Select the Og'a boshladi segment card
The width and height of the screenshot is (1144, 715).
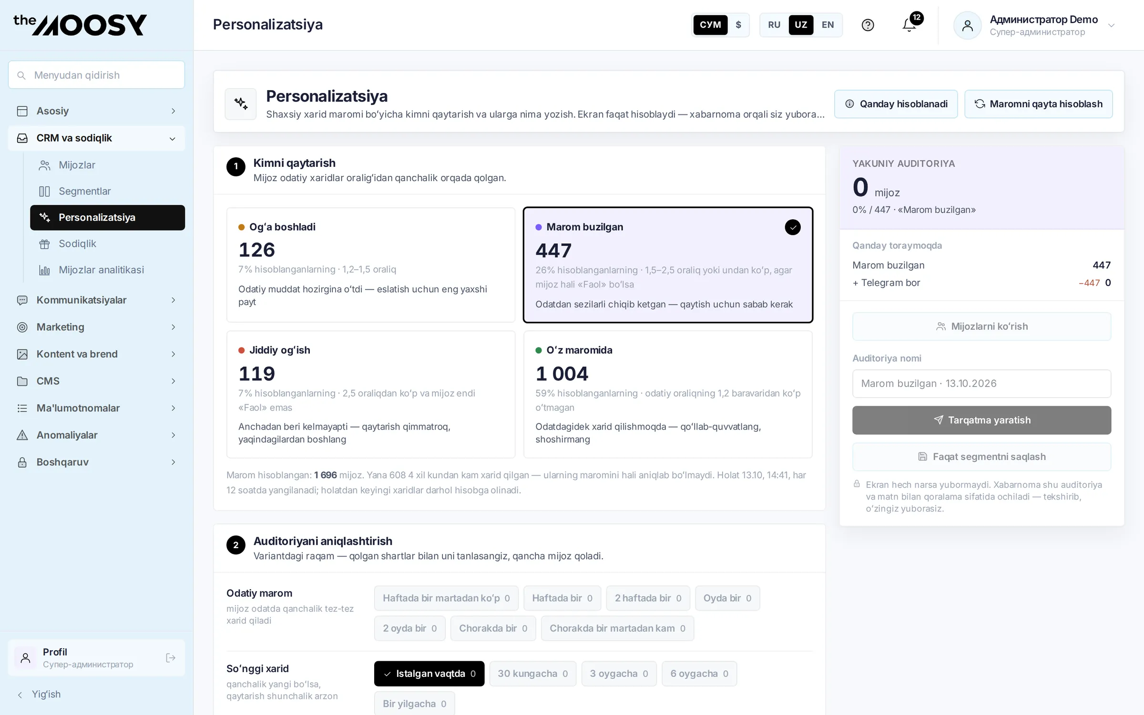[371, 265]
